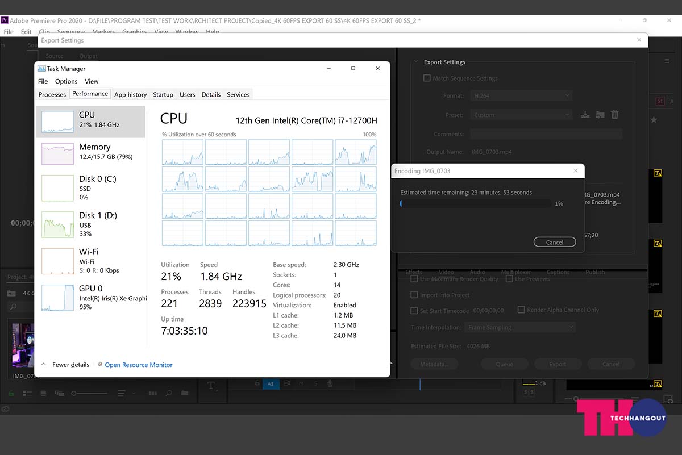Select Disk 1 (D:) in the sidebar
This screenshot has height=455, width=682.
pyautogui.click(x=91, y=224)
